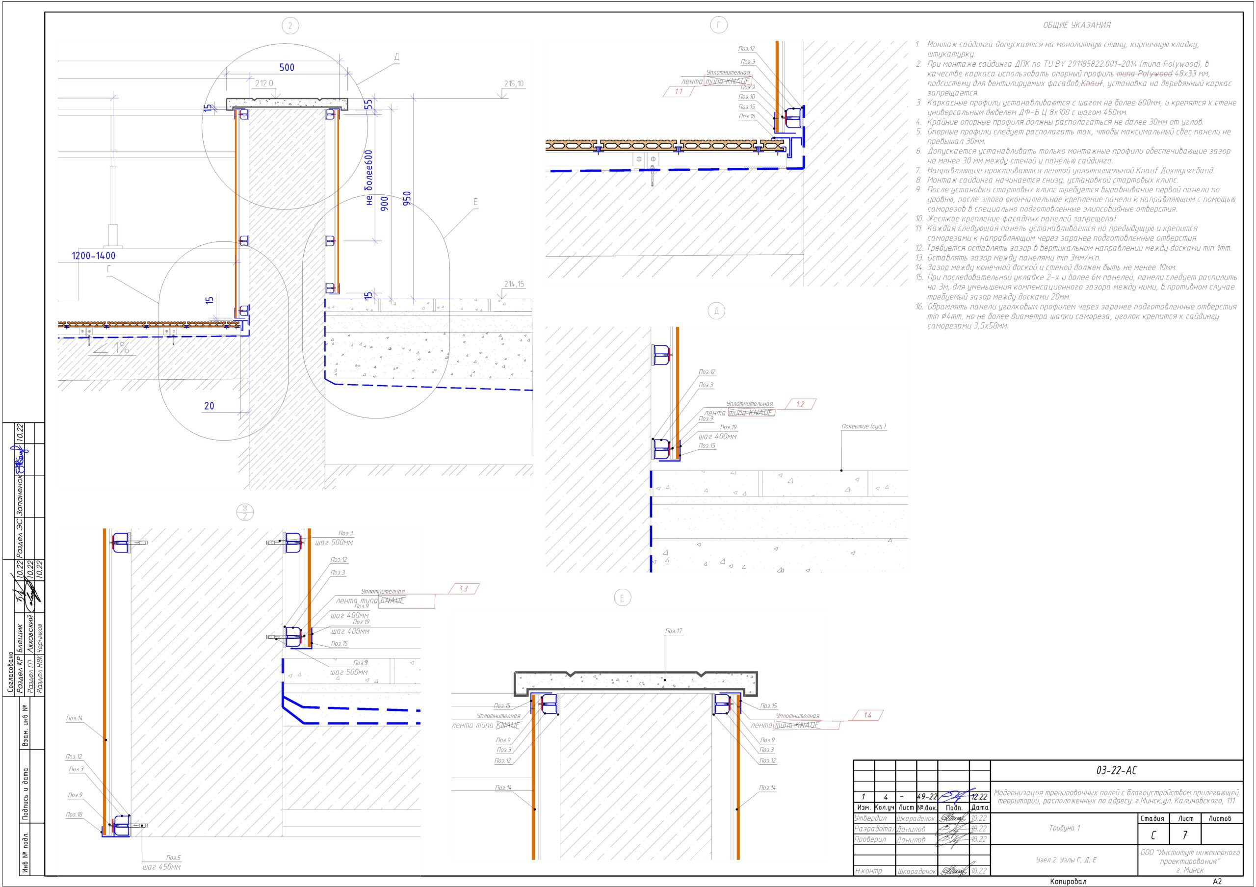Click the '500' width dimension
1256x887 pixels.
pyautogui.click(x=287, y=67)
